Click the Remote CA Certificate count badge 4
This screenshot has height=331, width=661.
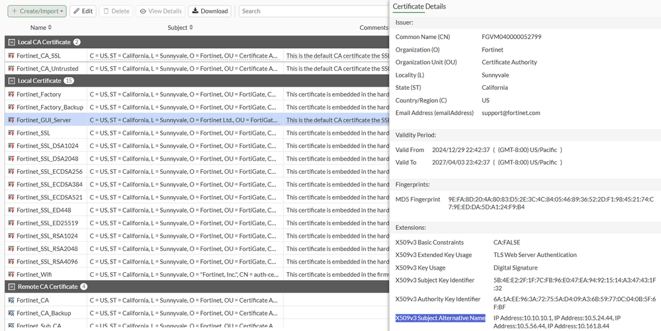click(84, 286)
